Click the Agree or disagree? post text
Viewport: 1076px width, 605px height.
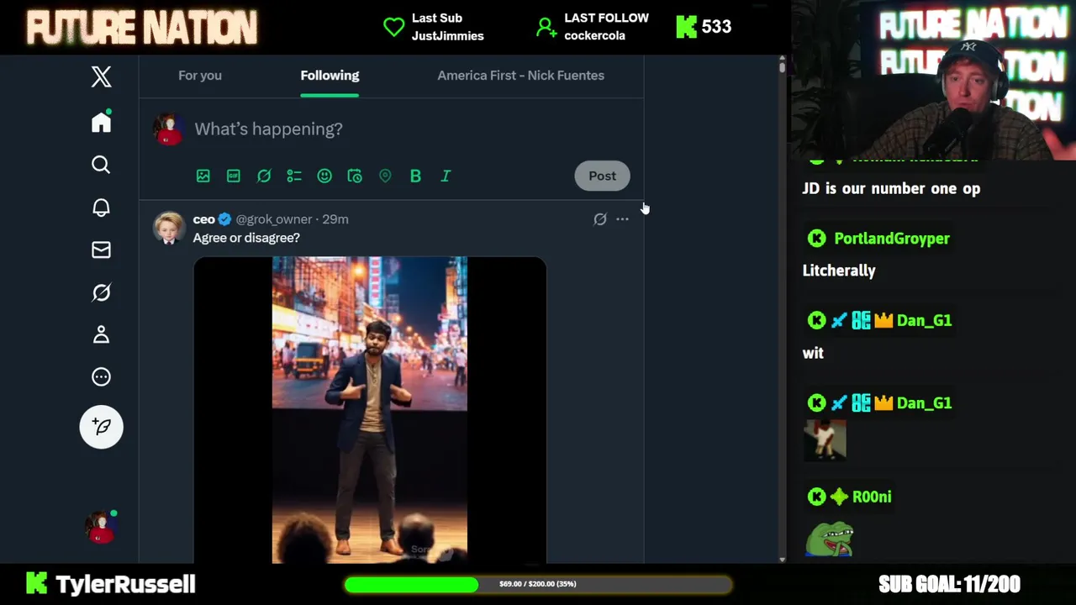[246, 238]
